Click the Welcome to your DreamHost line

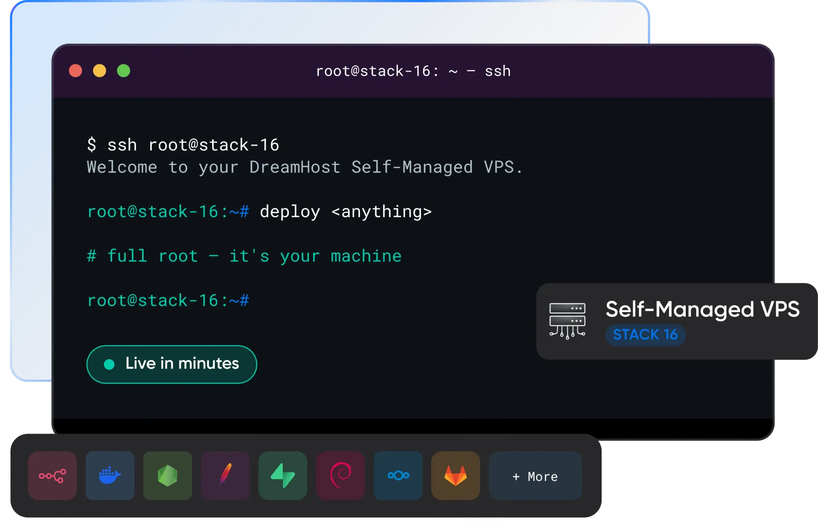pyautogui.click(x=305, y=167)
